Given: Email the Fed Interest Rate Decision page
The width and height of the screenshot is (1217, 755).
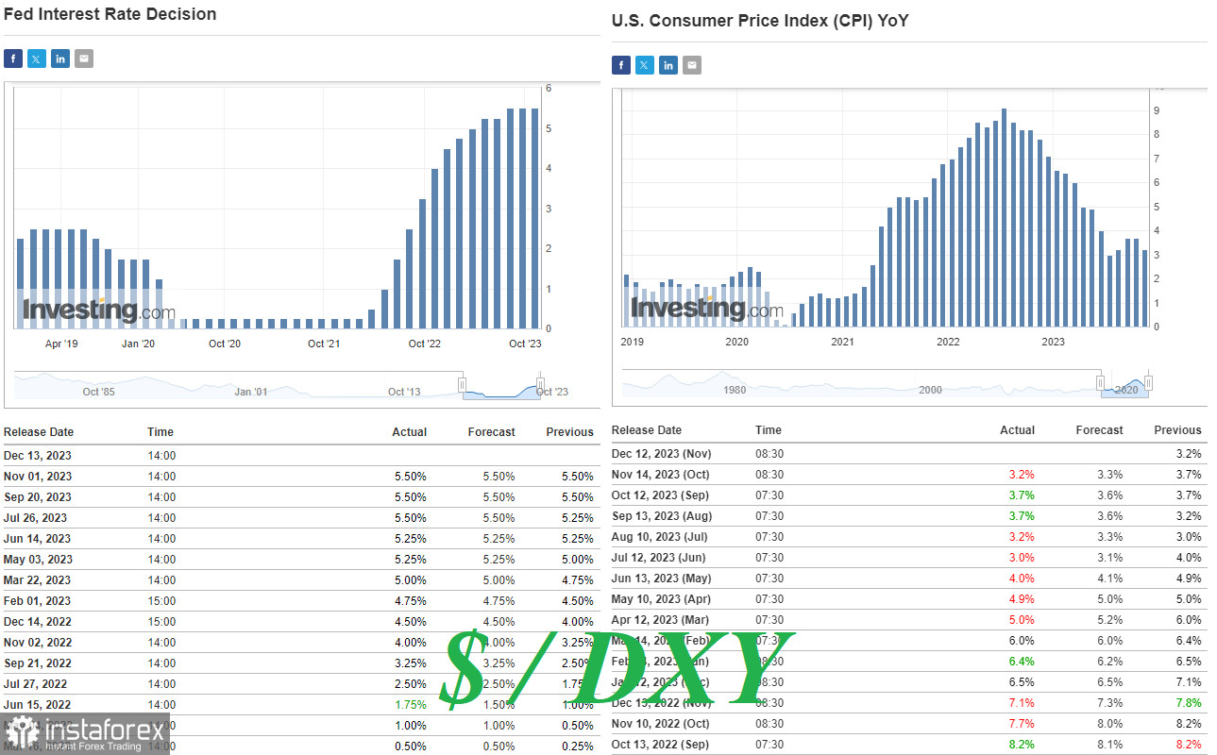Looking at the screenshot, I should point(84,59).
